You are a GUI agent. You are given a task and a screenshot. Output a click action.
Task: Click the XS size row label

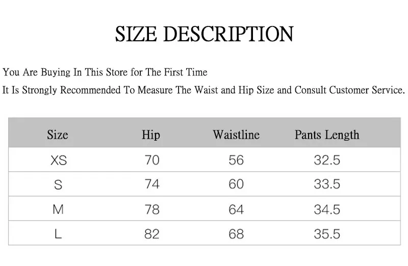pyautogui.click(x=59, y=160)
